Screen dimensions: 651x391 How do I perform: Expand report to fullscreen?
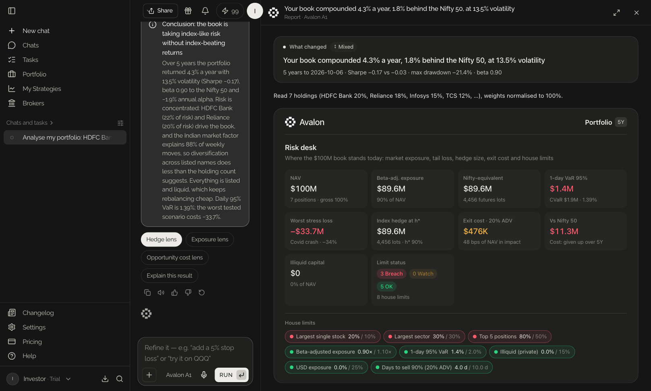click(617, 13)
